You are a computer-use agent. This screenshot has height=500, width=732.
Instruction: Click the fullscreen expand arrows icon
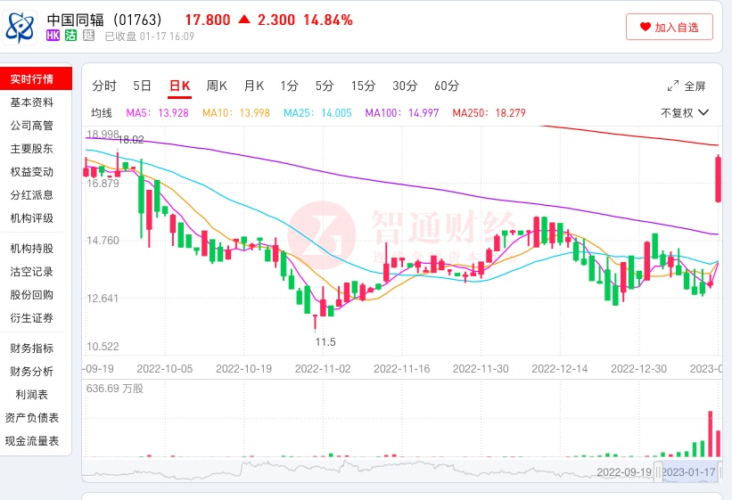(673, 86)
